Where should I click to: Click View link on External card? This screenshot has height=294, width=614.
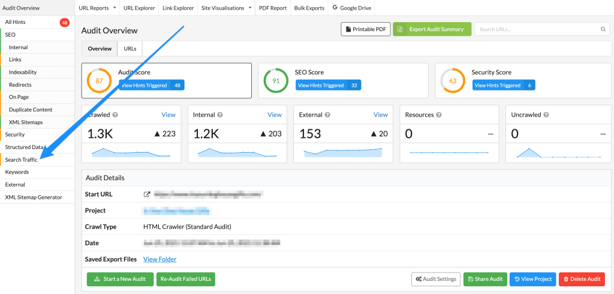point(381,115)
